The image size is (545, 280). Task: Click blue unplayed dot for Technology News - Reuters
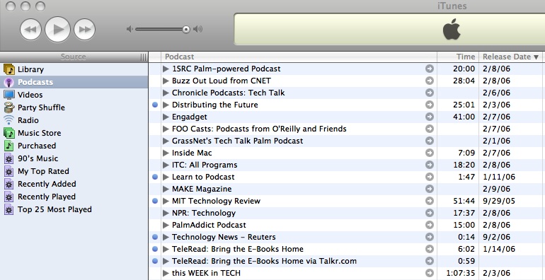point(156,237)
